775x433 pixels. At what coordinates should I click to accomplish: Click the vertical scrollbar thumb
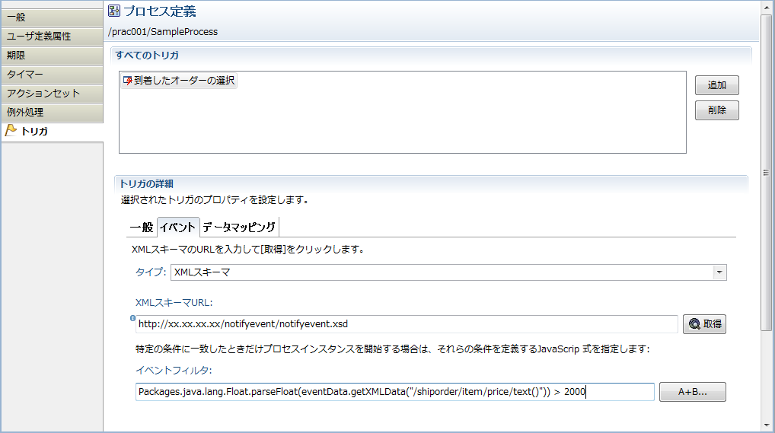[x=766, y=173]
